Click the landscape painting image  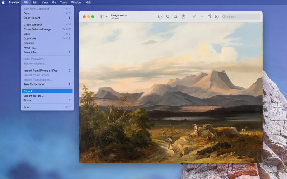[x=171, y=92]
